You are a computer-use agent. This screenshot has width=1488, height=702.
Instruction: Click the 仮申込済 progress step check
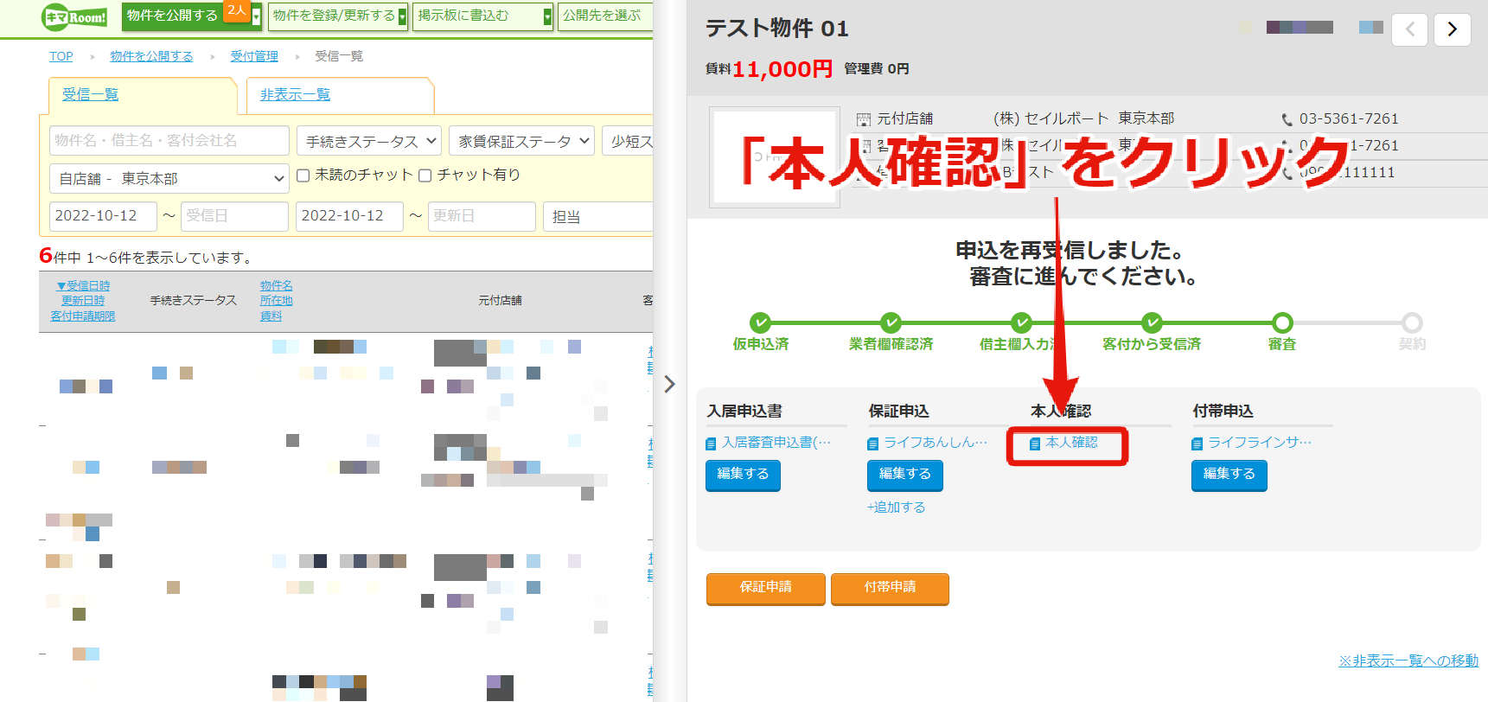[x=760, y=322]
